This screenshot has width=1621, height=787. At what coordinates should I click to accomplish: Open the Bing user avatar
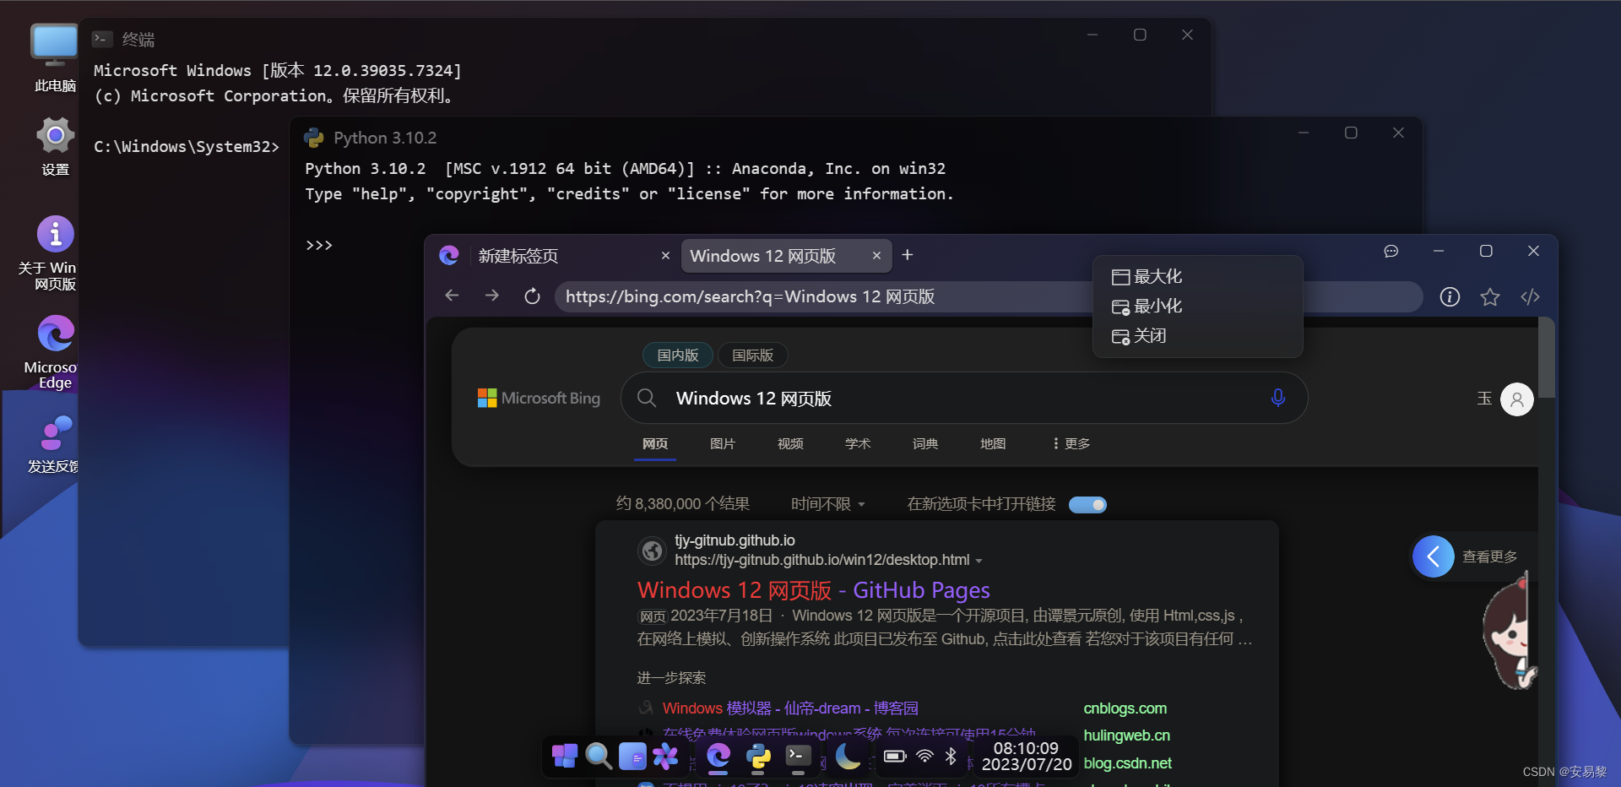coord(1517,399)
